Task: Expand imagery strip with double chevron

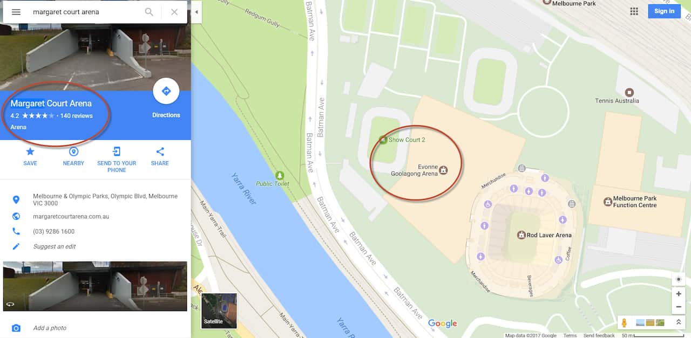Action: pos(679,322)
